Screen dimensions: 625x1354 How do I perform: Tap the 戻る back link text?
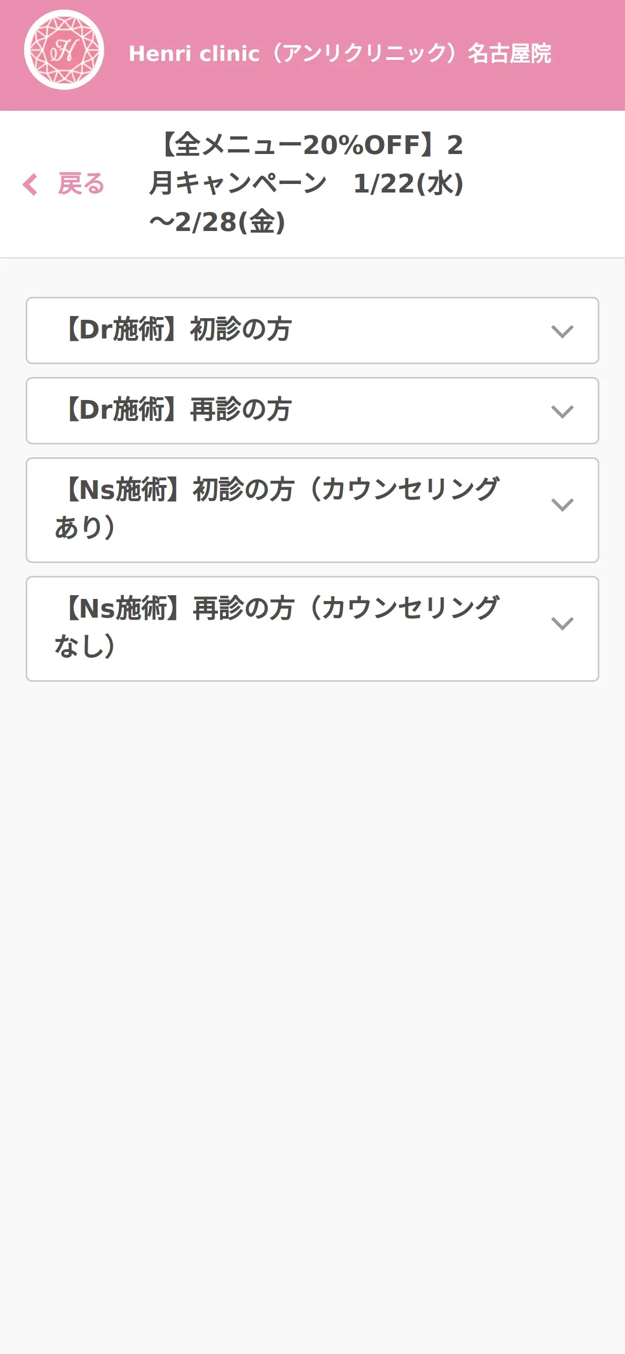pos(81,184)
